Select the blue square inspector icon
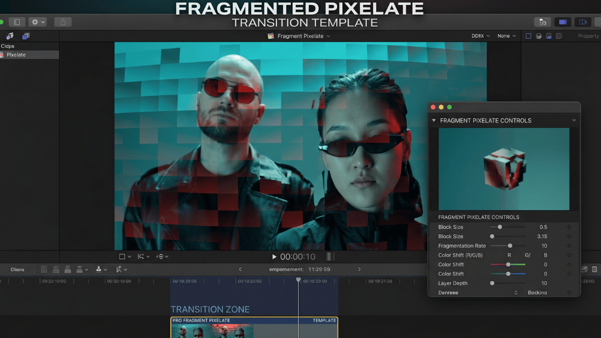601x338 pixels. point(528,36)
